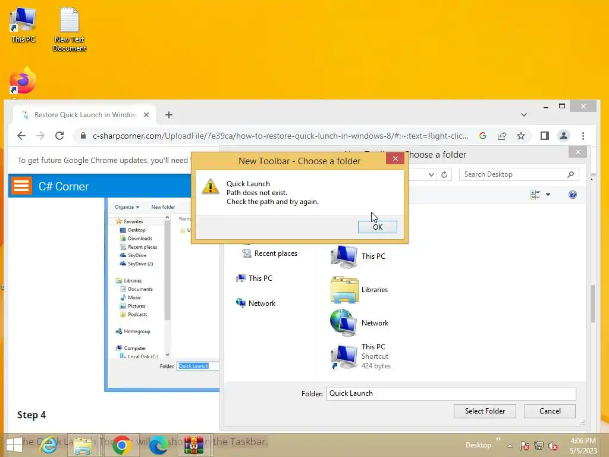Open the Chrome tab search chevron
This screenshot has height=457, width=609.
(523, 115)
